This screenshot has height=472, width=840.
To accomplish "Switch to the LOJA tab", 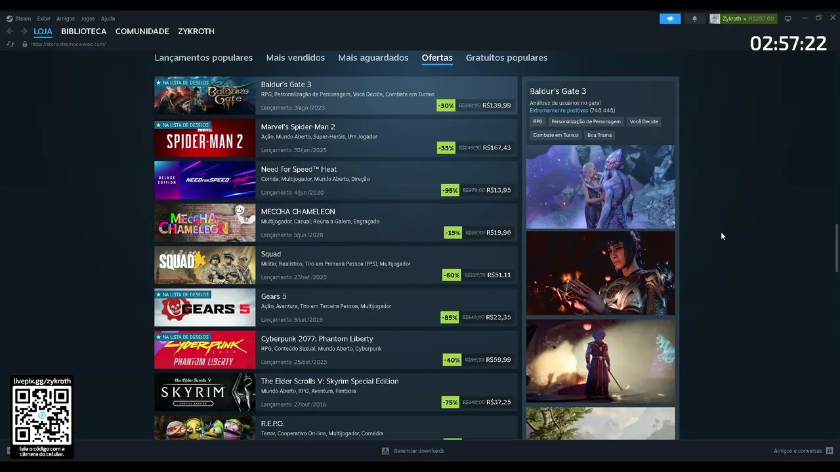I will click(x=43, y=31).
